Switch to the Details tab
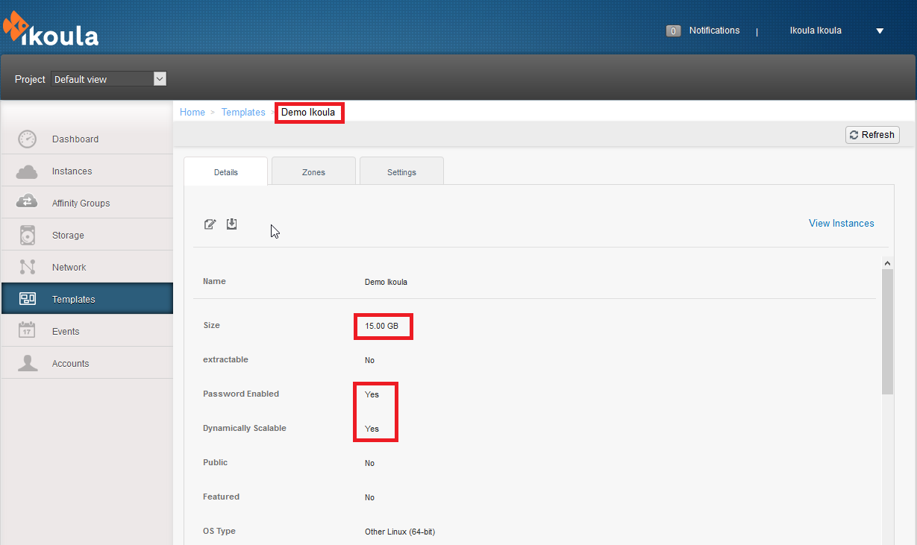917x545 pixels. [225, 171]
